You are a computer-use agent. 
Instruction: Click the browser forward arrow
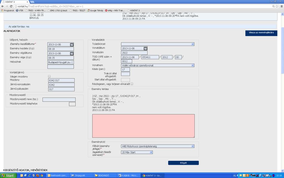click(x=7, y=6)
